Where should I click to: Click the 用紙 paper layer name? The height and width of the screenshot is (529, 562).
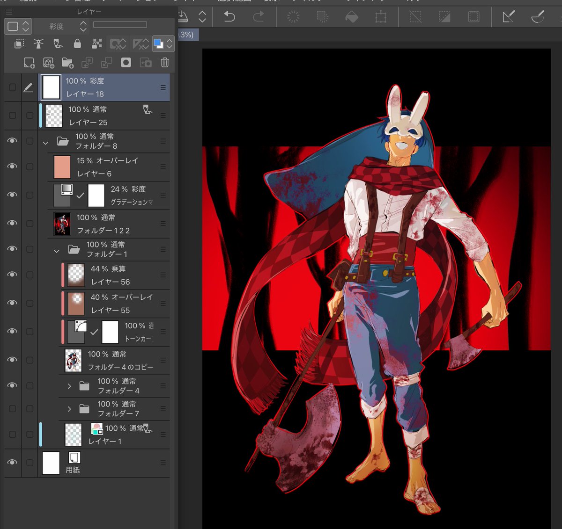tap(73, 470)
